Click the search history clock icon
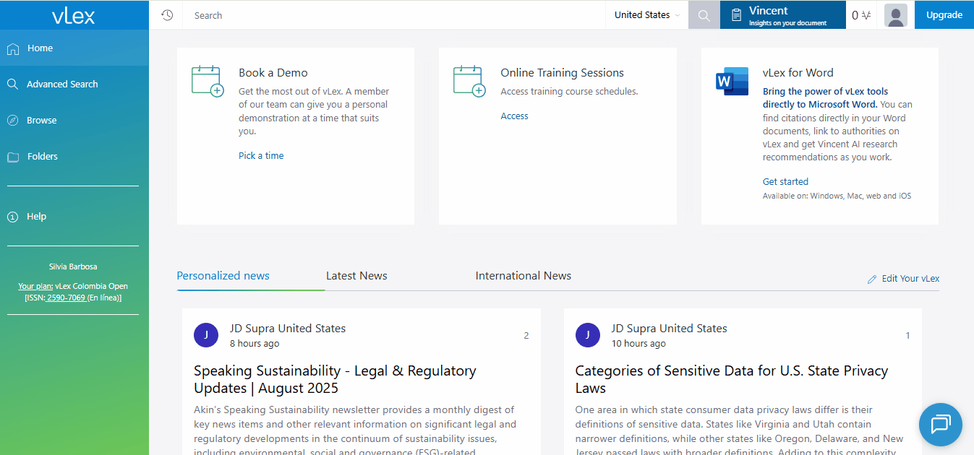 click(x=167, y=15)
